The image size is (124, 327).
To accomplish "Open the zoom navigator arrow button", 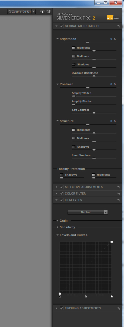I will coord(34,12).
